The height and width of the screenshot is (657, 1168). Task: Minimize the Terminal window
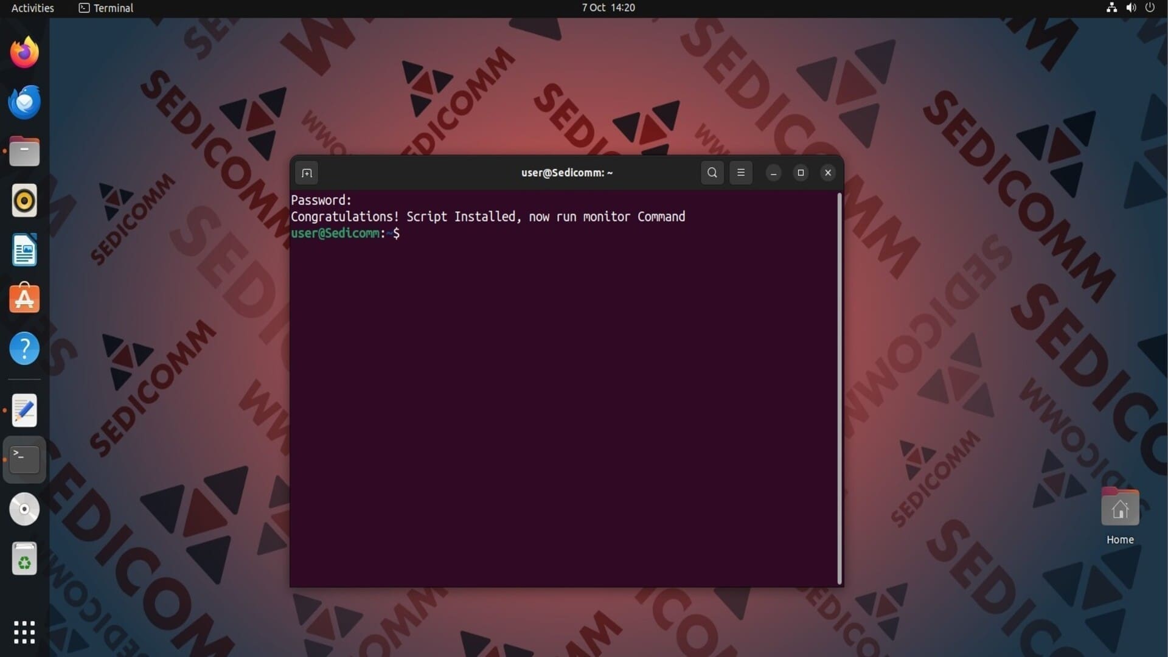[773, 173]
